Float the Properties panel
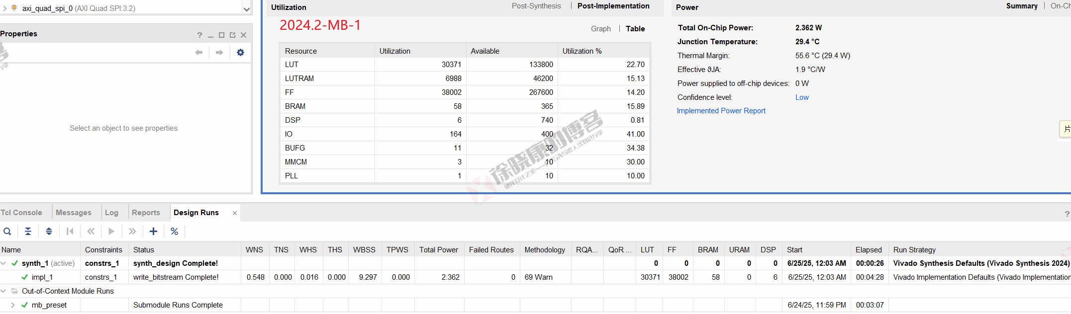This screenshot has height=314, width=1071. click(232, 35)
